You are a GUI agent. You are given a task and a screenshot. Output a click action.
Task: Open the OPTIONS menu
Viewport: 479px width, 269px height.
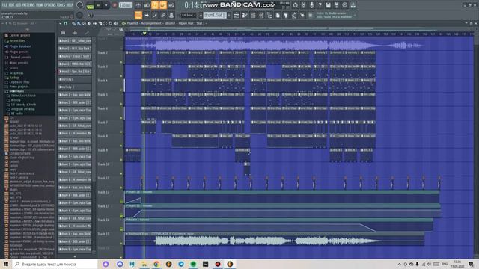tap(50, 5)
